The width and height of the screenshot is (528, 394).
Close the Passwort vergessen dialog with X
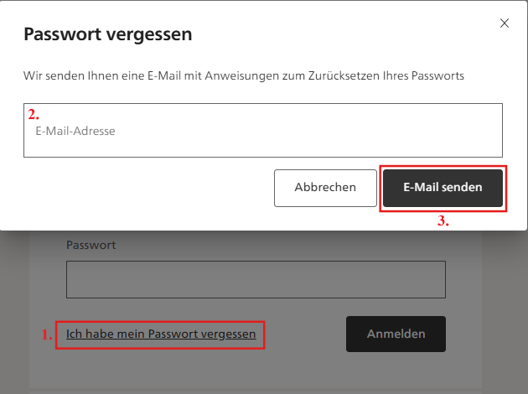(x=504, y=23)
